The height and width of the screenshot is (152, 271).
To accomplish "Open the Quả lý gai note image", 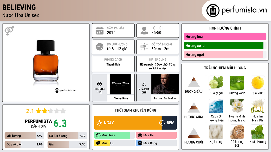I will coord(216,83).
